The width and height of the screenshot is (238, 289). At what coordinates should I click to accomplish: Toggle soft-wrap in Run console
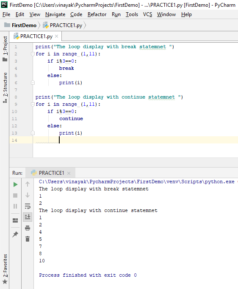(x=28, y=206)
